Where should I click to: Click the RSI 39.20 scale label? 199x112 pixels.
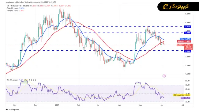point(185,98)
